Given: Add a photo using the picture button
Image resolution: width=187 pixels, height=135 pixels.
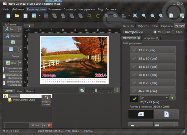Looking at the screenshot, I should pyautogui.click(x=12, y=43).
